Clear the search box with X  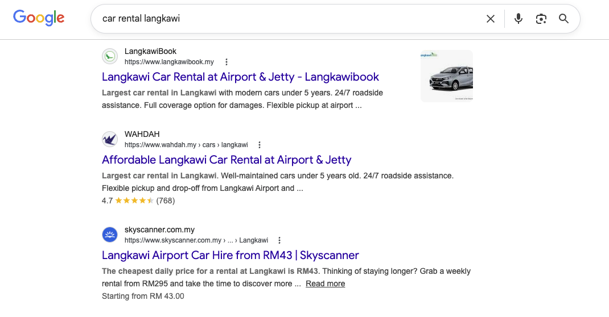pyautogui.click(x=491, y=19)
